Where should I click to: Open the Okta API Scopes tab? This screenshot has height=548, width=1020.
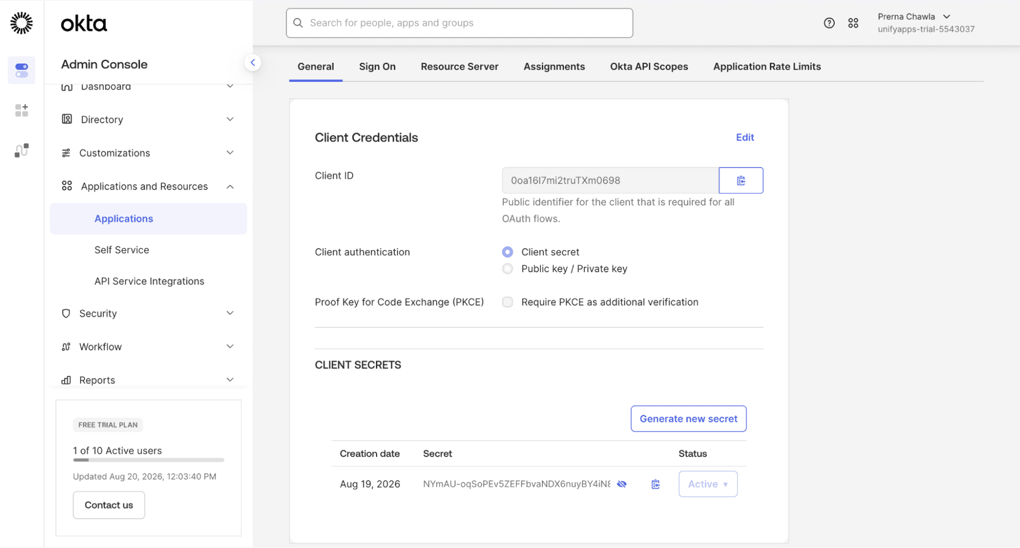point(649,67)
